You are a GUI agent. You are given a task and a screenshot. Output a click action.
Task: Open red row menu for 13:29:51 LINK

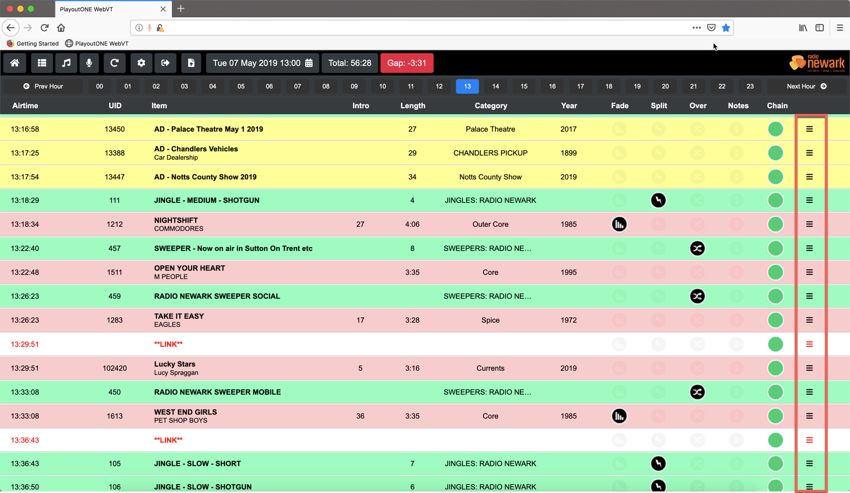(x=809, y=344)
